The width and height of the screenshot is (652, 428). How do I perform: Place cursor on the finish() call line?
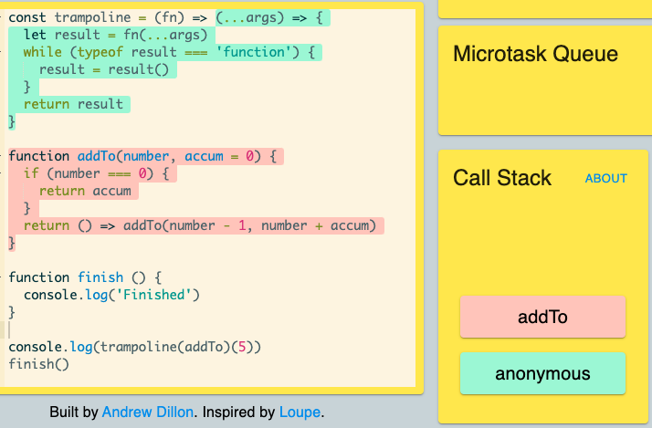tap(38, 364)
